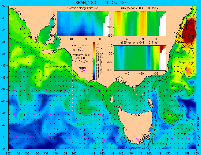201x155 pixels.
Task: Click the title "BRAN_1 SST for 16-Oct-1996"
Action: [x=102, y=3]
